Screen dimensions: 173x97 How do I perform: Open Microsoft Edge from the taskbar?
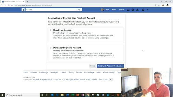tap(57, 95)
